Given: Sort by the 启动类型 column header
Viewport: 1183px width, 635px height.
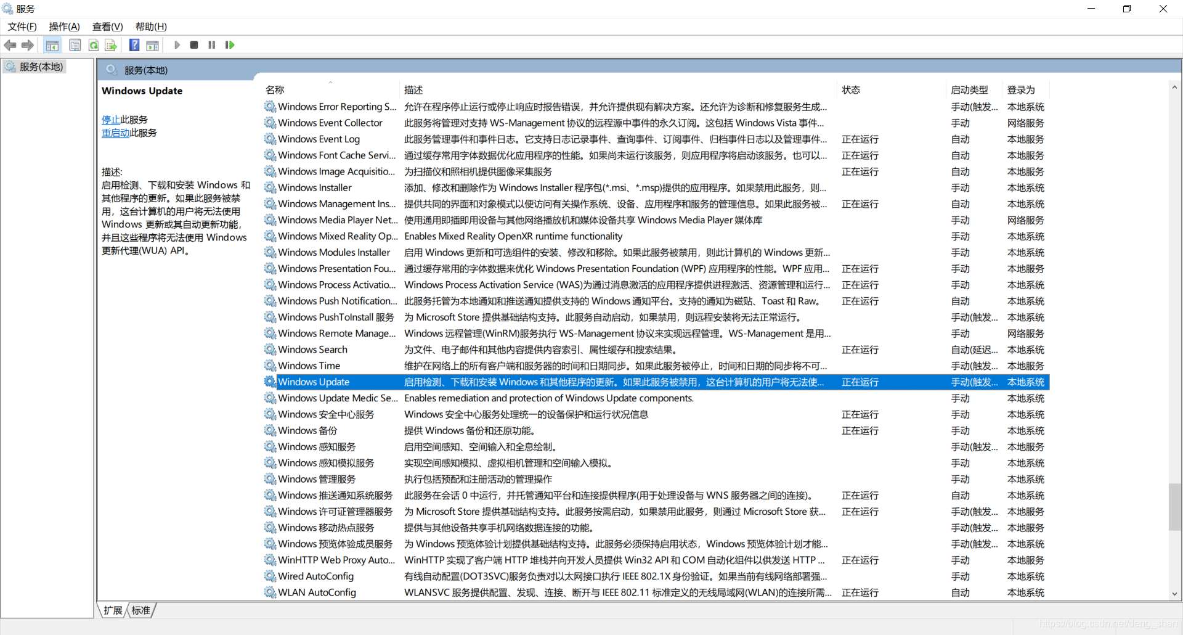Looking at the screenshot, I should 974,90.
